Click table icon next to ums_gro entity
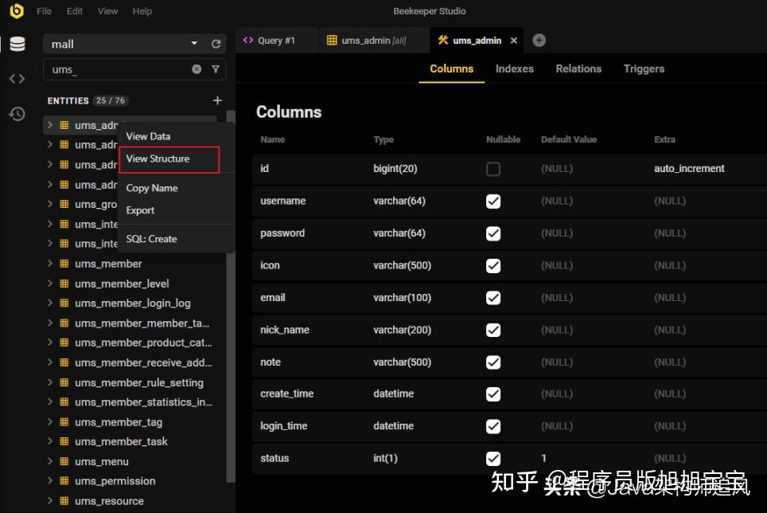Image resolution: width=767 pixels, height=513 pixels. [x=64, y=204]
